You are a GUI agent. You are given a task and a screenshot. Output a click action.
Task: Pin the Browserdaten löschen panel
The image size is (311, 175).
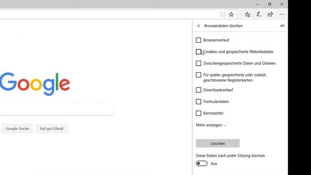pos(282,26)
